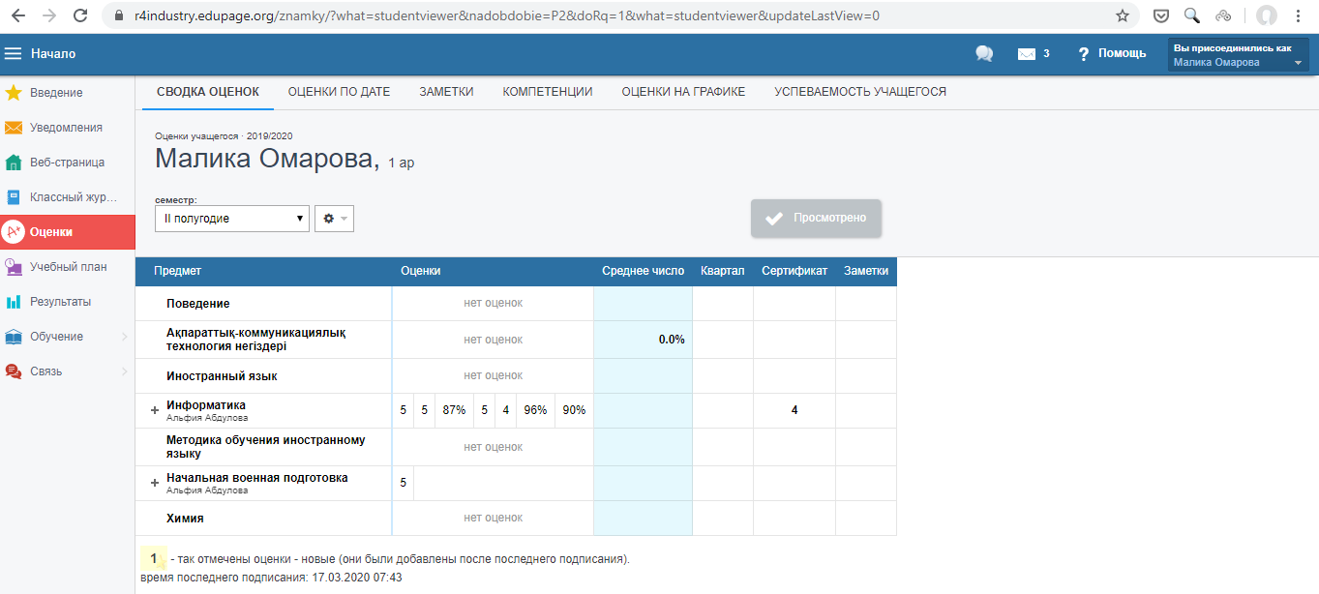Click the 96% grade in Информатика

pos(535,410)
